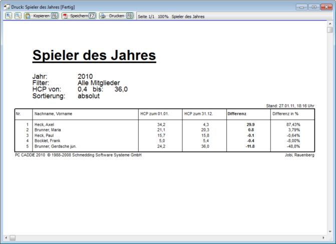Click the app icon in the title bar
This screenshot has width=336, height=244.
pos(7,7)
